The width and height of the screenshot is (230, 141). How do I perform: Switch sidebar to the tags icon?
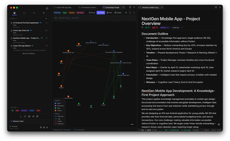click(x=34, y=13)
